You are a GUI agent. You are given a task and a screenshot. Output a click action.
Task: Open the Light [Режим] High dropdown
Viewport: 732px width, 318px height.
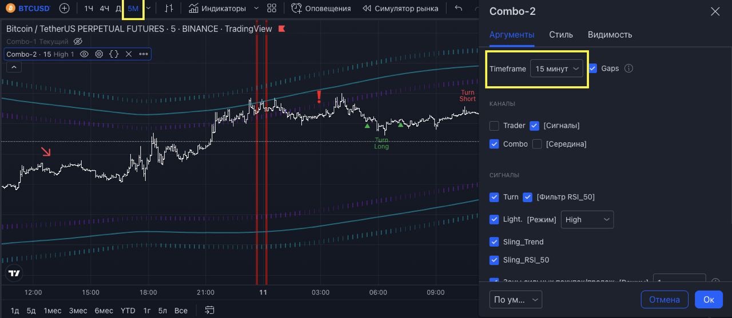pos(587,219)
